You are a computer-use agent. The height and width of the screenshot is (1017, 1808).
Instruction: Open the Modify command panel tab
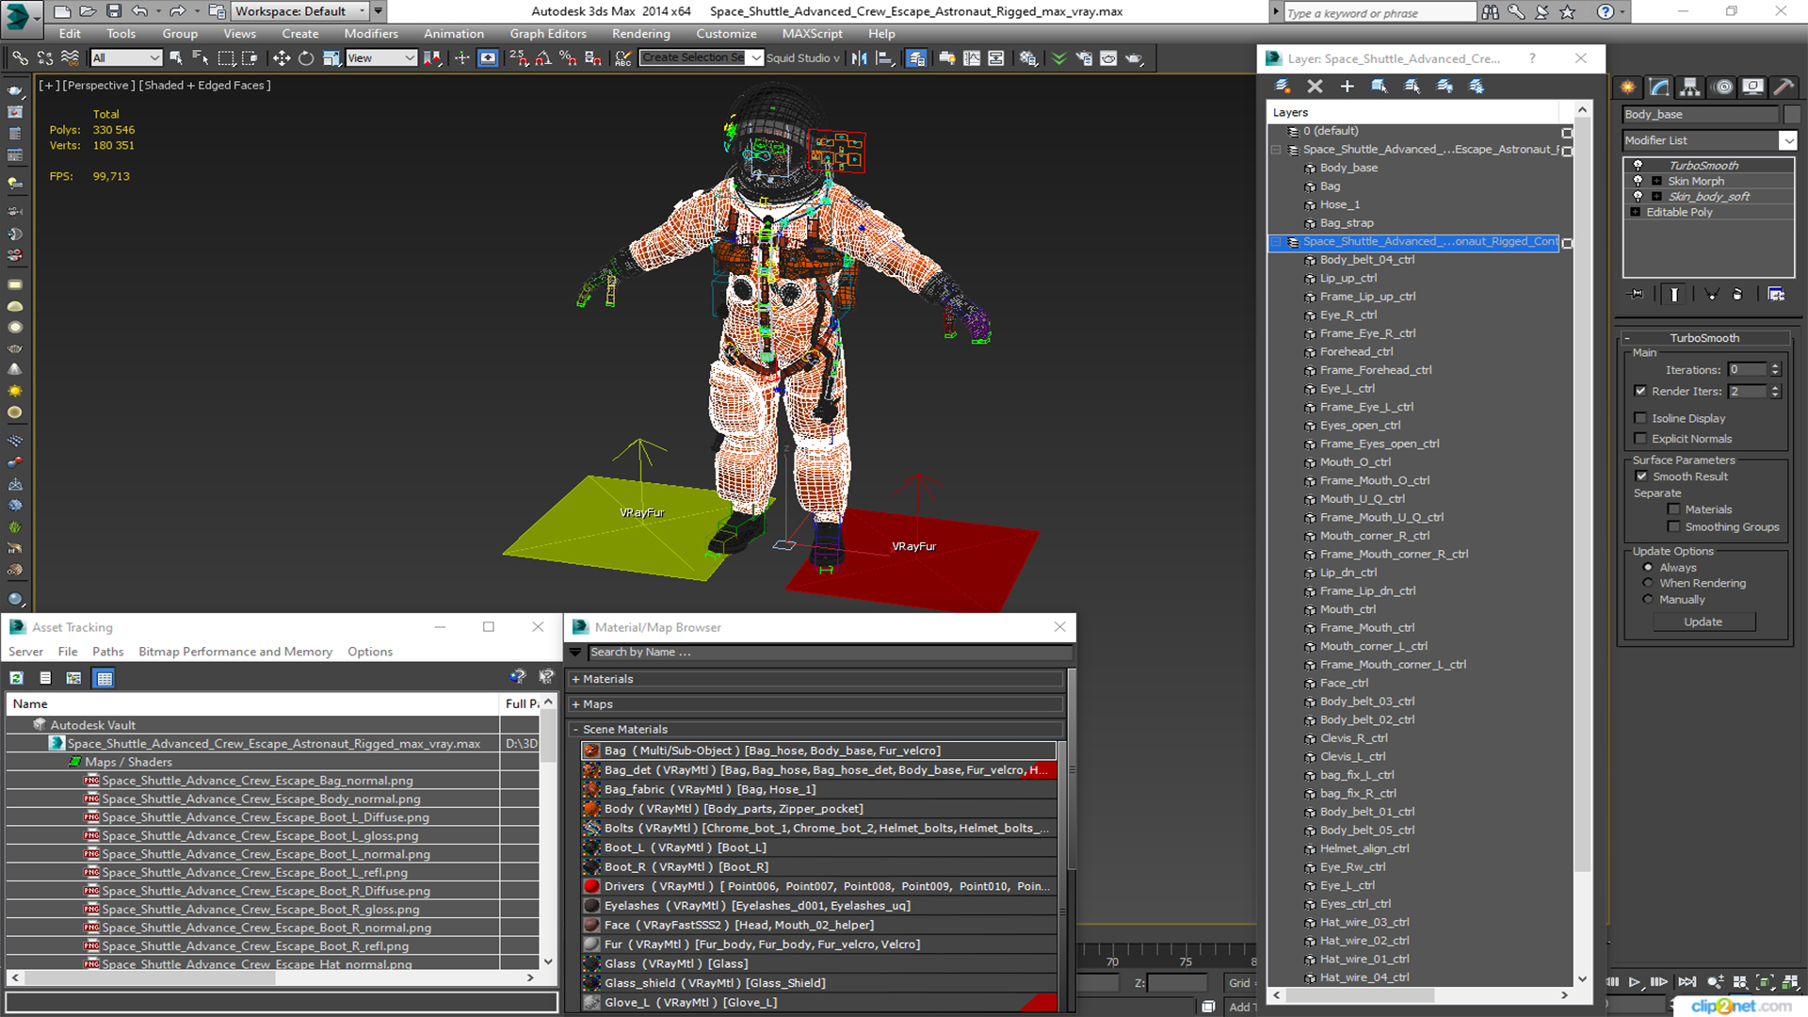[x=1659, y=87]
